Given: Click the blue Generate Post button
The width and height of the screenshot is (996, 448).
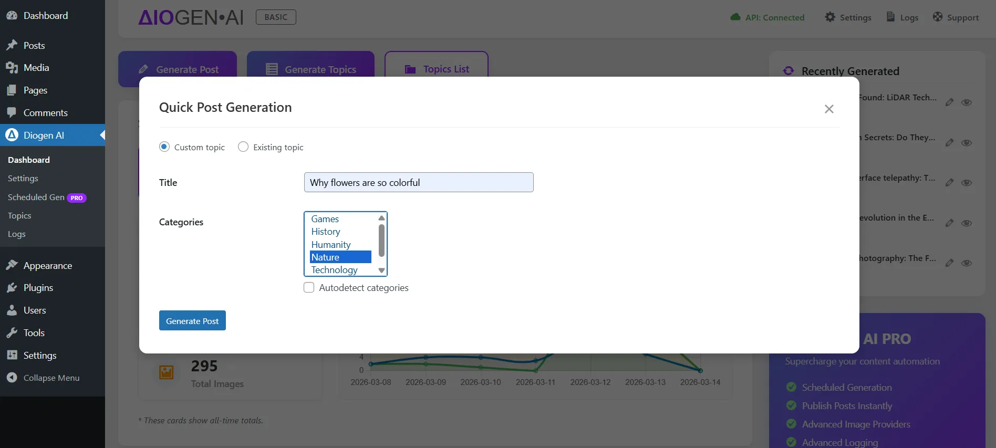Looking at the screenshot, I should pyautogui.click(x=192, y=320).
